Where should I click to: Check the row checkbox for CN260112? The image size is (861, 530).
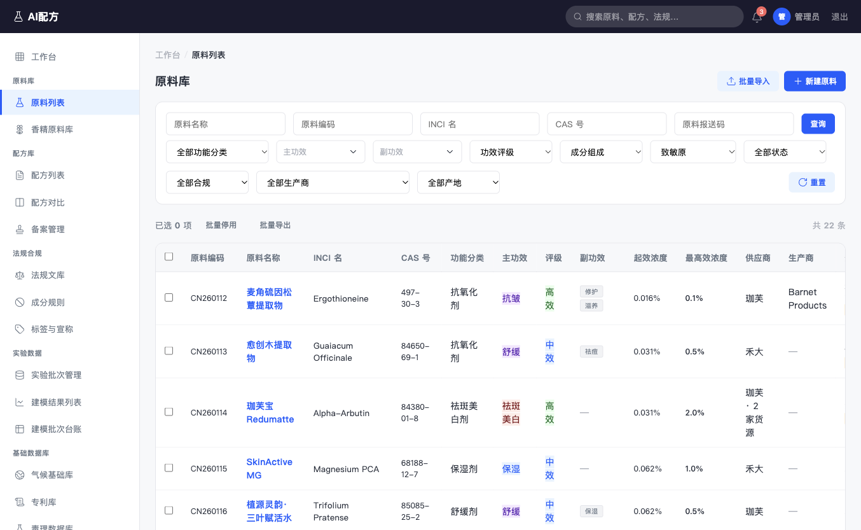tap(169, 297)
